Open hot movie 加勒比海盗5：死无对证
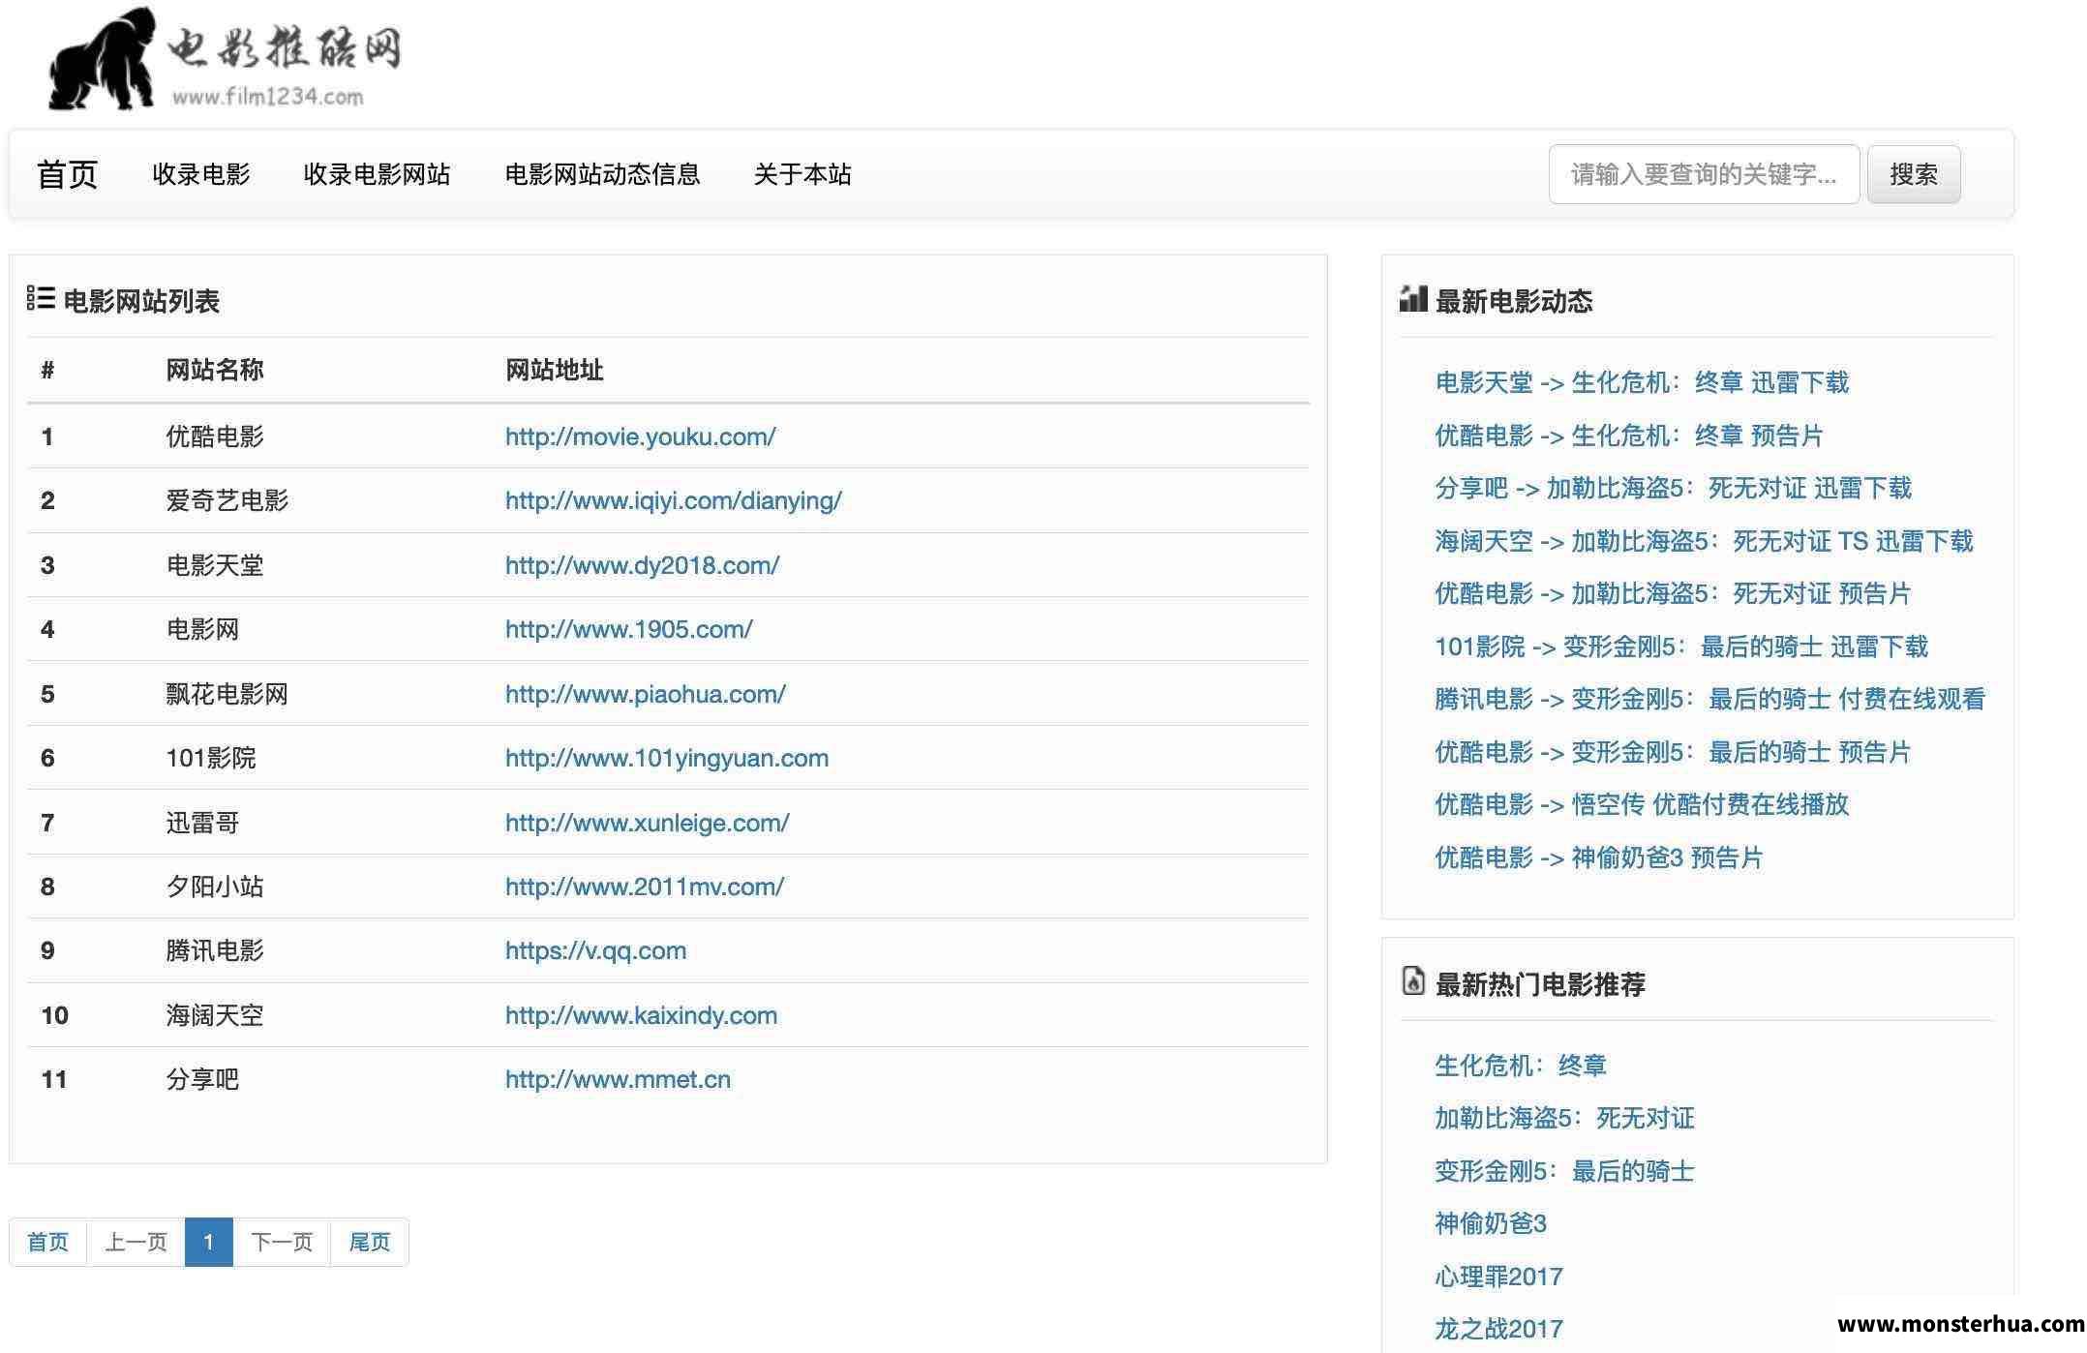This screenshot has width=2087, height=1353. pyautogui.click(x=1564, y=1118)
